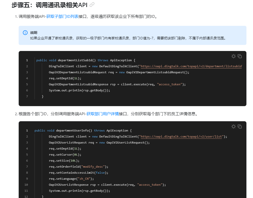This screenshot has height=198, width=253.
Task: Click 'System.out.println(rsp.getBody());' in the first code block
Action: [x=79, y=90]
